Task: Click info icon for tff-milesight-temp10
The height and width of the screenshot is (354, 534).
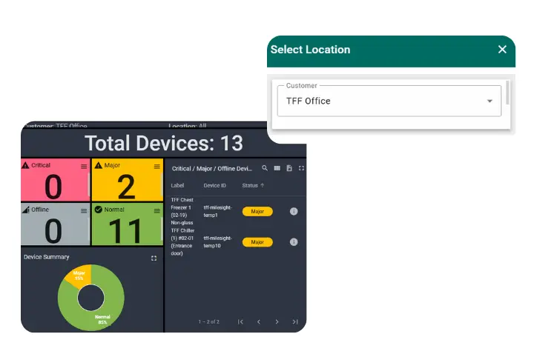Action: [294, 242]
